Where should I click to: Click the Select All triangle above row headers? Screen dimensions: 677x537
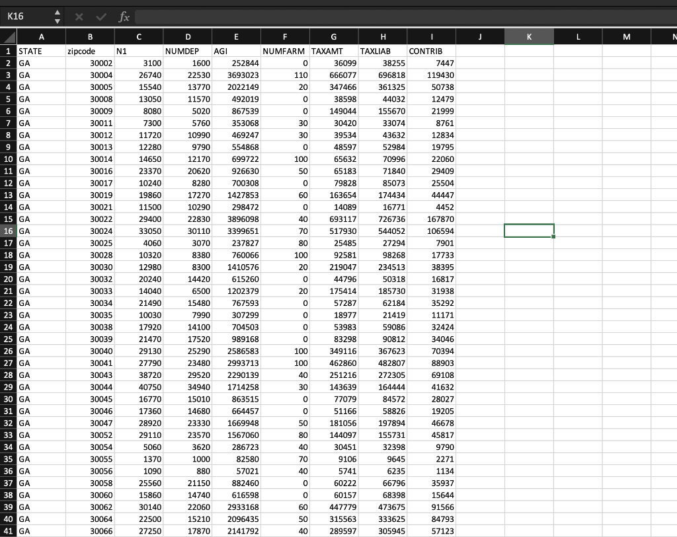coord(8,36)
